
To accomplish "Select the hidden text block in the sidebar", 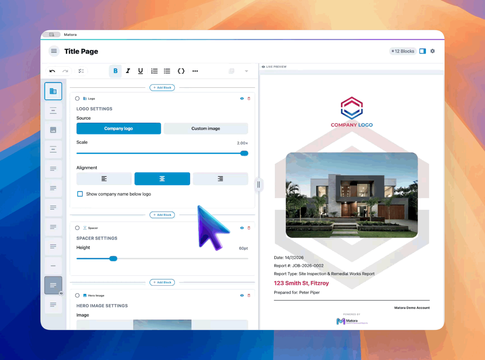I will pyautogui.click(x=53, y=285).
